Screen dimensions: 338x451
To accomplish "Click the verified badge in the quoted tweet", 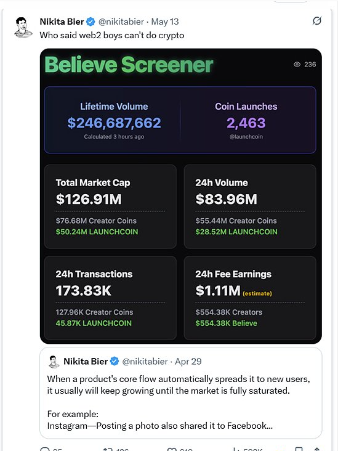I will point(115,361).
